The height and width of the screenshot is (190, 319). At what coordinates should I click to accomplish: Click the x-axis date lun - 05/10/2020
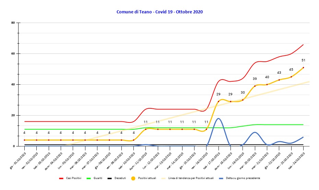66,161
